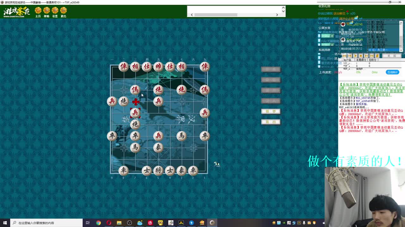Select the black 卒 on the left edge
The height and width of the screenshot is (227, 405).
click(112, 136)
